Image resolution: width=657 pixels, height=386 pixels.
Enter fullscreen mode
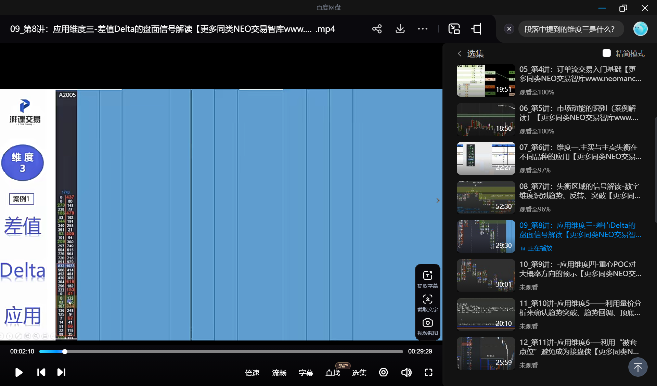coord(428,372)
